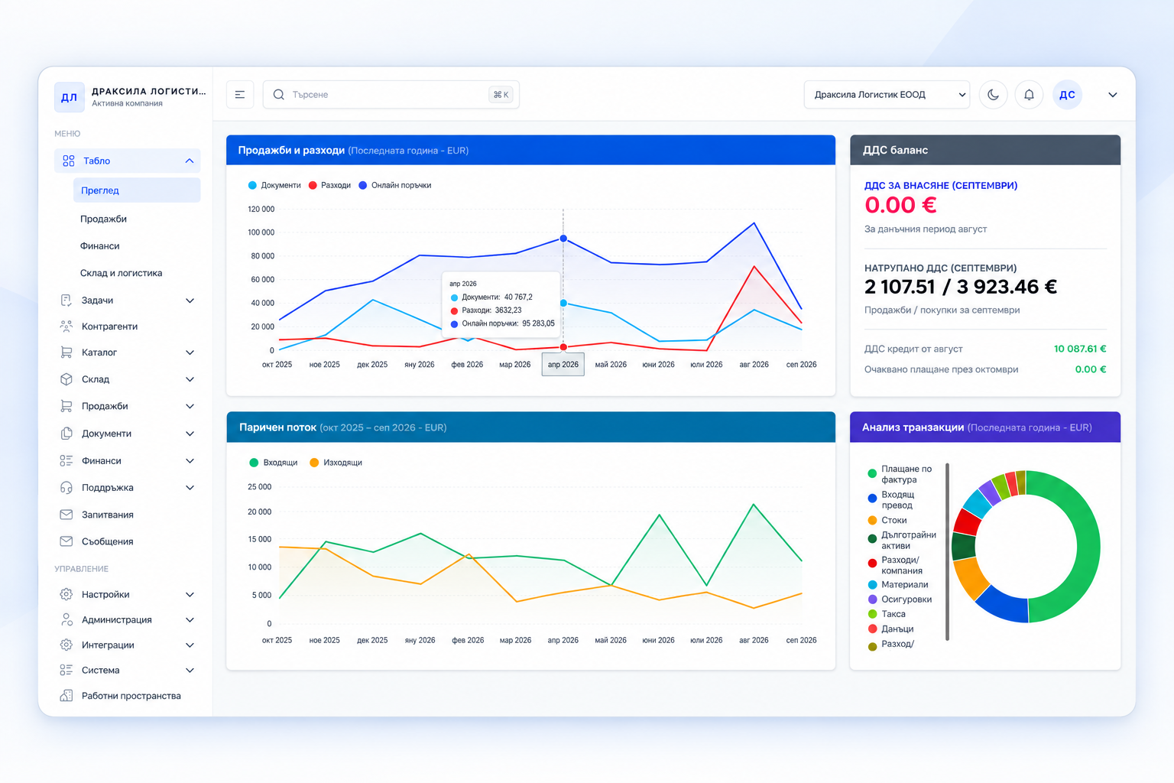Viewport: 1174px width, 783px height.
Task: Click Входящ превод legend color dot
Action: [872, 499]
